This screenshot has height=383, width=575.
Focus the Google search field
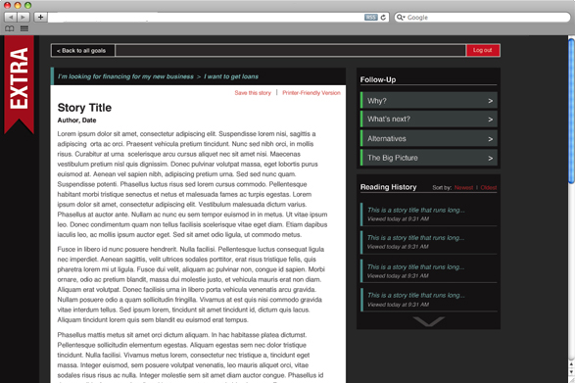(x=483, y=18)
